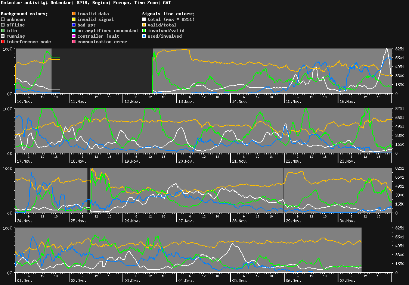
Task: Click the pink communication error legend swatch
Action: [74, 42]
